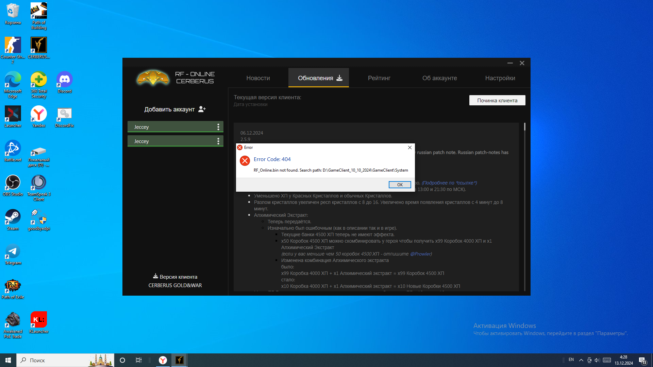The width and height of the screenshot is (653, 367).
Task: Open Корзина recycle bin desktop icon
Action: coord(13,14)
